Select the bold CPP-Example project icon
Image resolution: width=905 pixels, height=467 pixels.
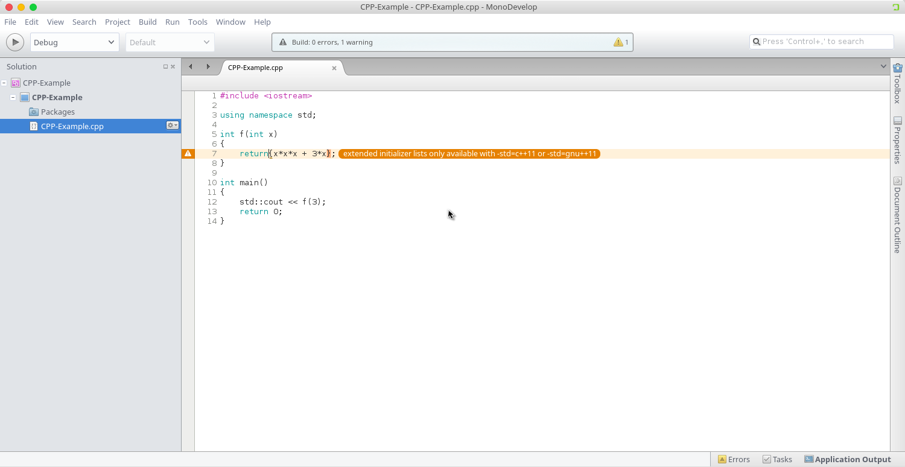25,97
